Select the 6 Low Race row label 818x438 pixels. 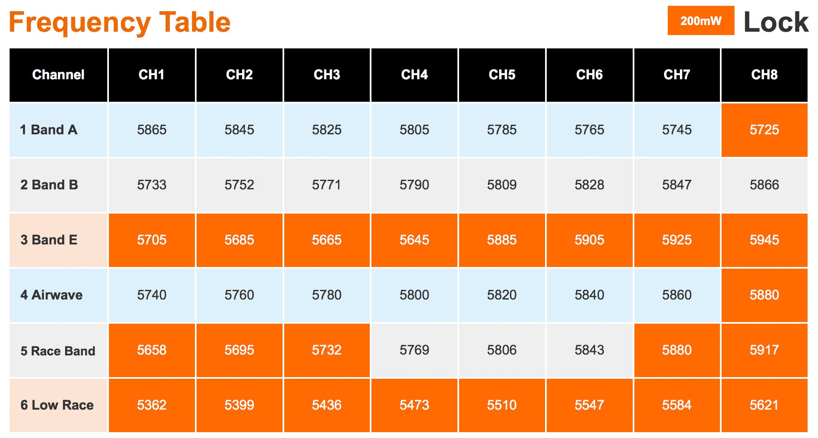[57, 405]
